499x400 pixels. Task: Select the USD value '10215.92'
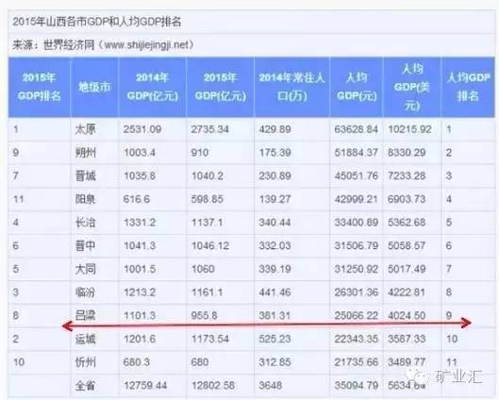409,129
